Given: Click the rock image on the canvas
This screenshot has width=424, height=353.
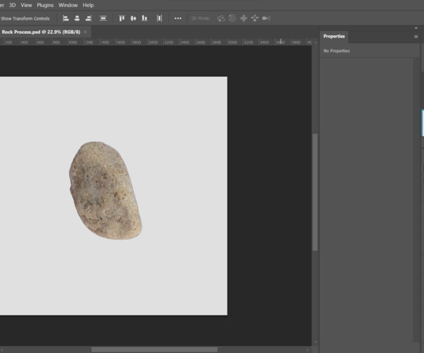Looking at the screenshot, I should (x=105, y=191).
